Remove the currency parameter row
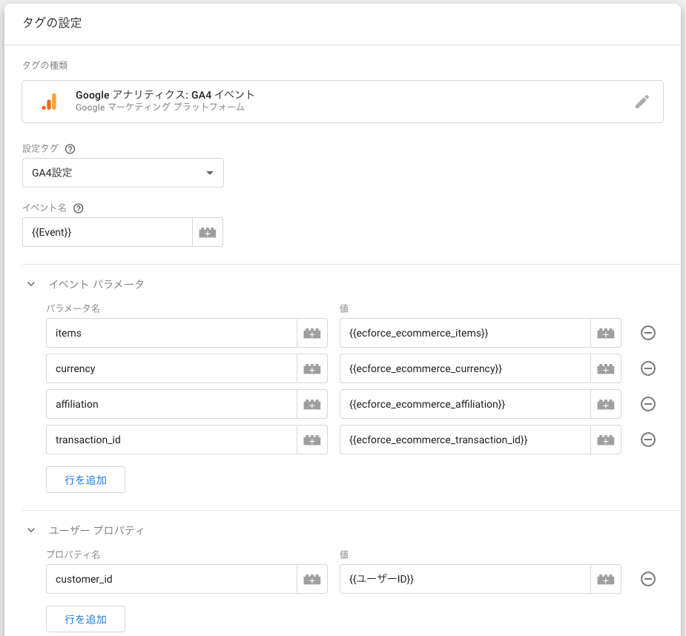The image size is (686, 636). coord(648,368)
